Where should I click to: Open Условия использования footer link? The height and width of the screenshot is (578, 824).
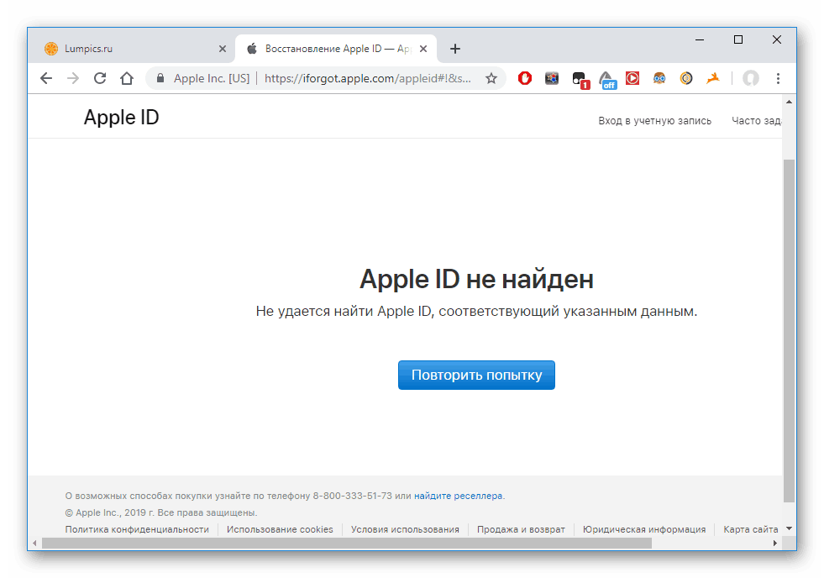405,529
